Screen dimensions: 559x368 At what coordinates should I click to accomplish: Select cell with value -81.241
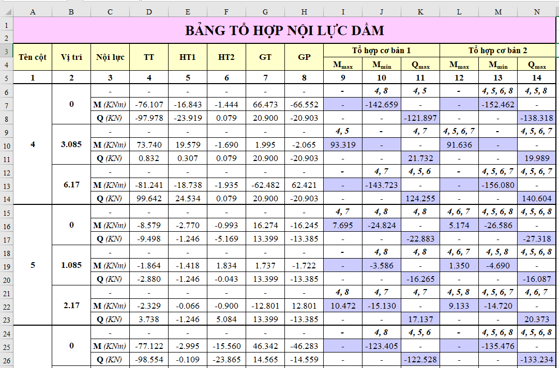pos(149,185)
